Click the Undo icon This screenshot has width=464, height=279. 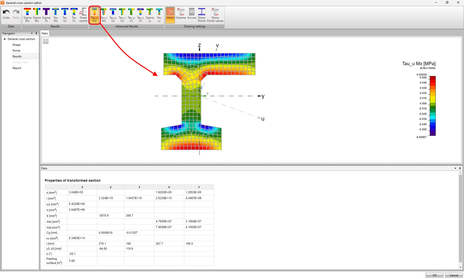click(x=6, y=15)
